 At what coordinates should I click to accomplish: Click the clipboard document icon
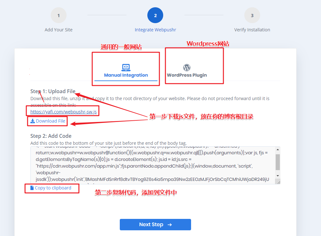(x=32, y=188)
